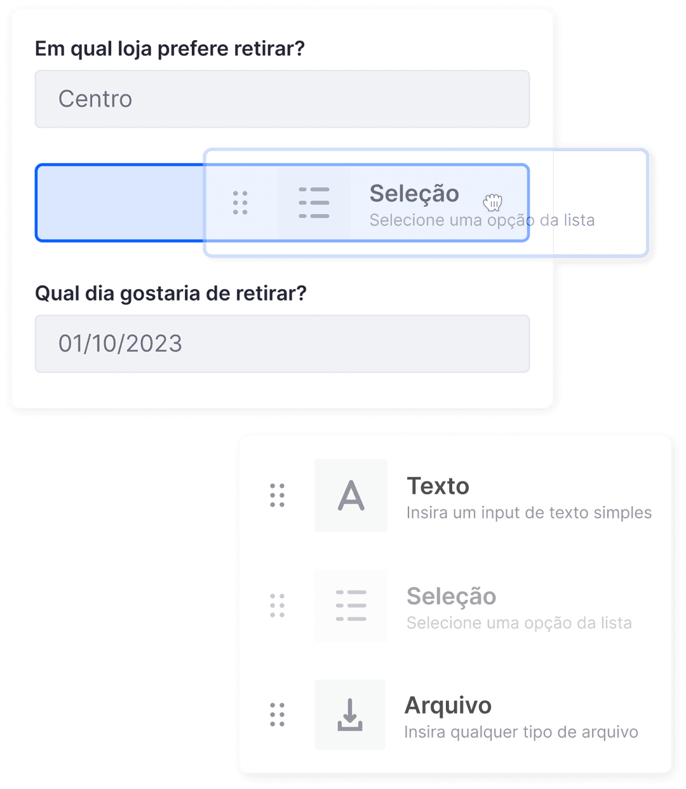
Task: Click the 'Seleção' title in component list
Action: tap(451, 597)
